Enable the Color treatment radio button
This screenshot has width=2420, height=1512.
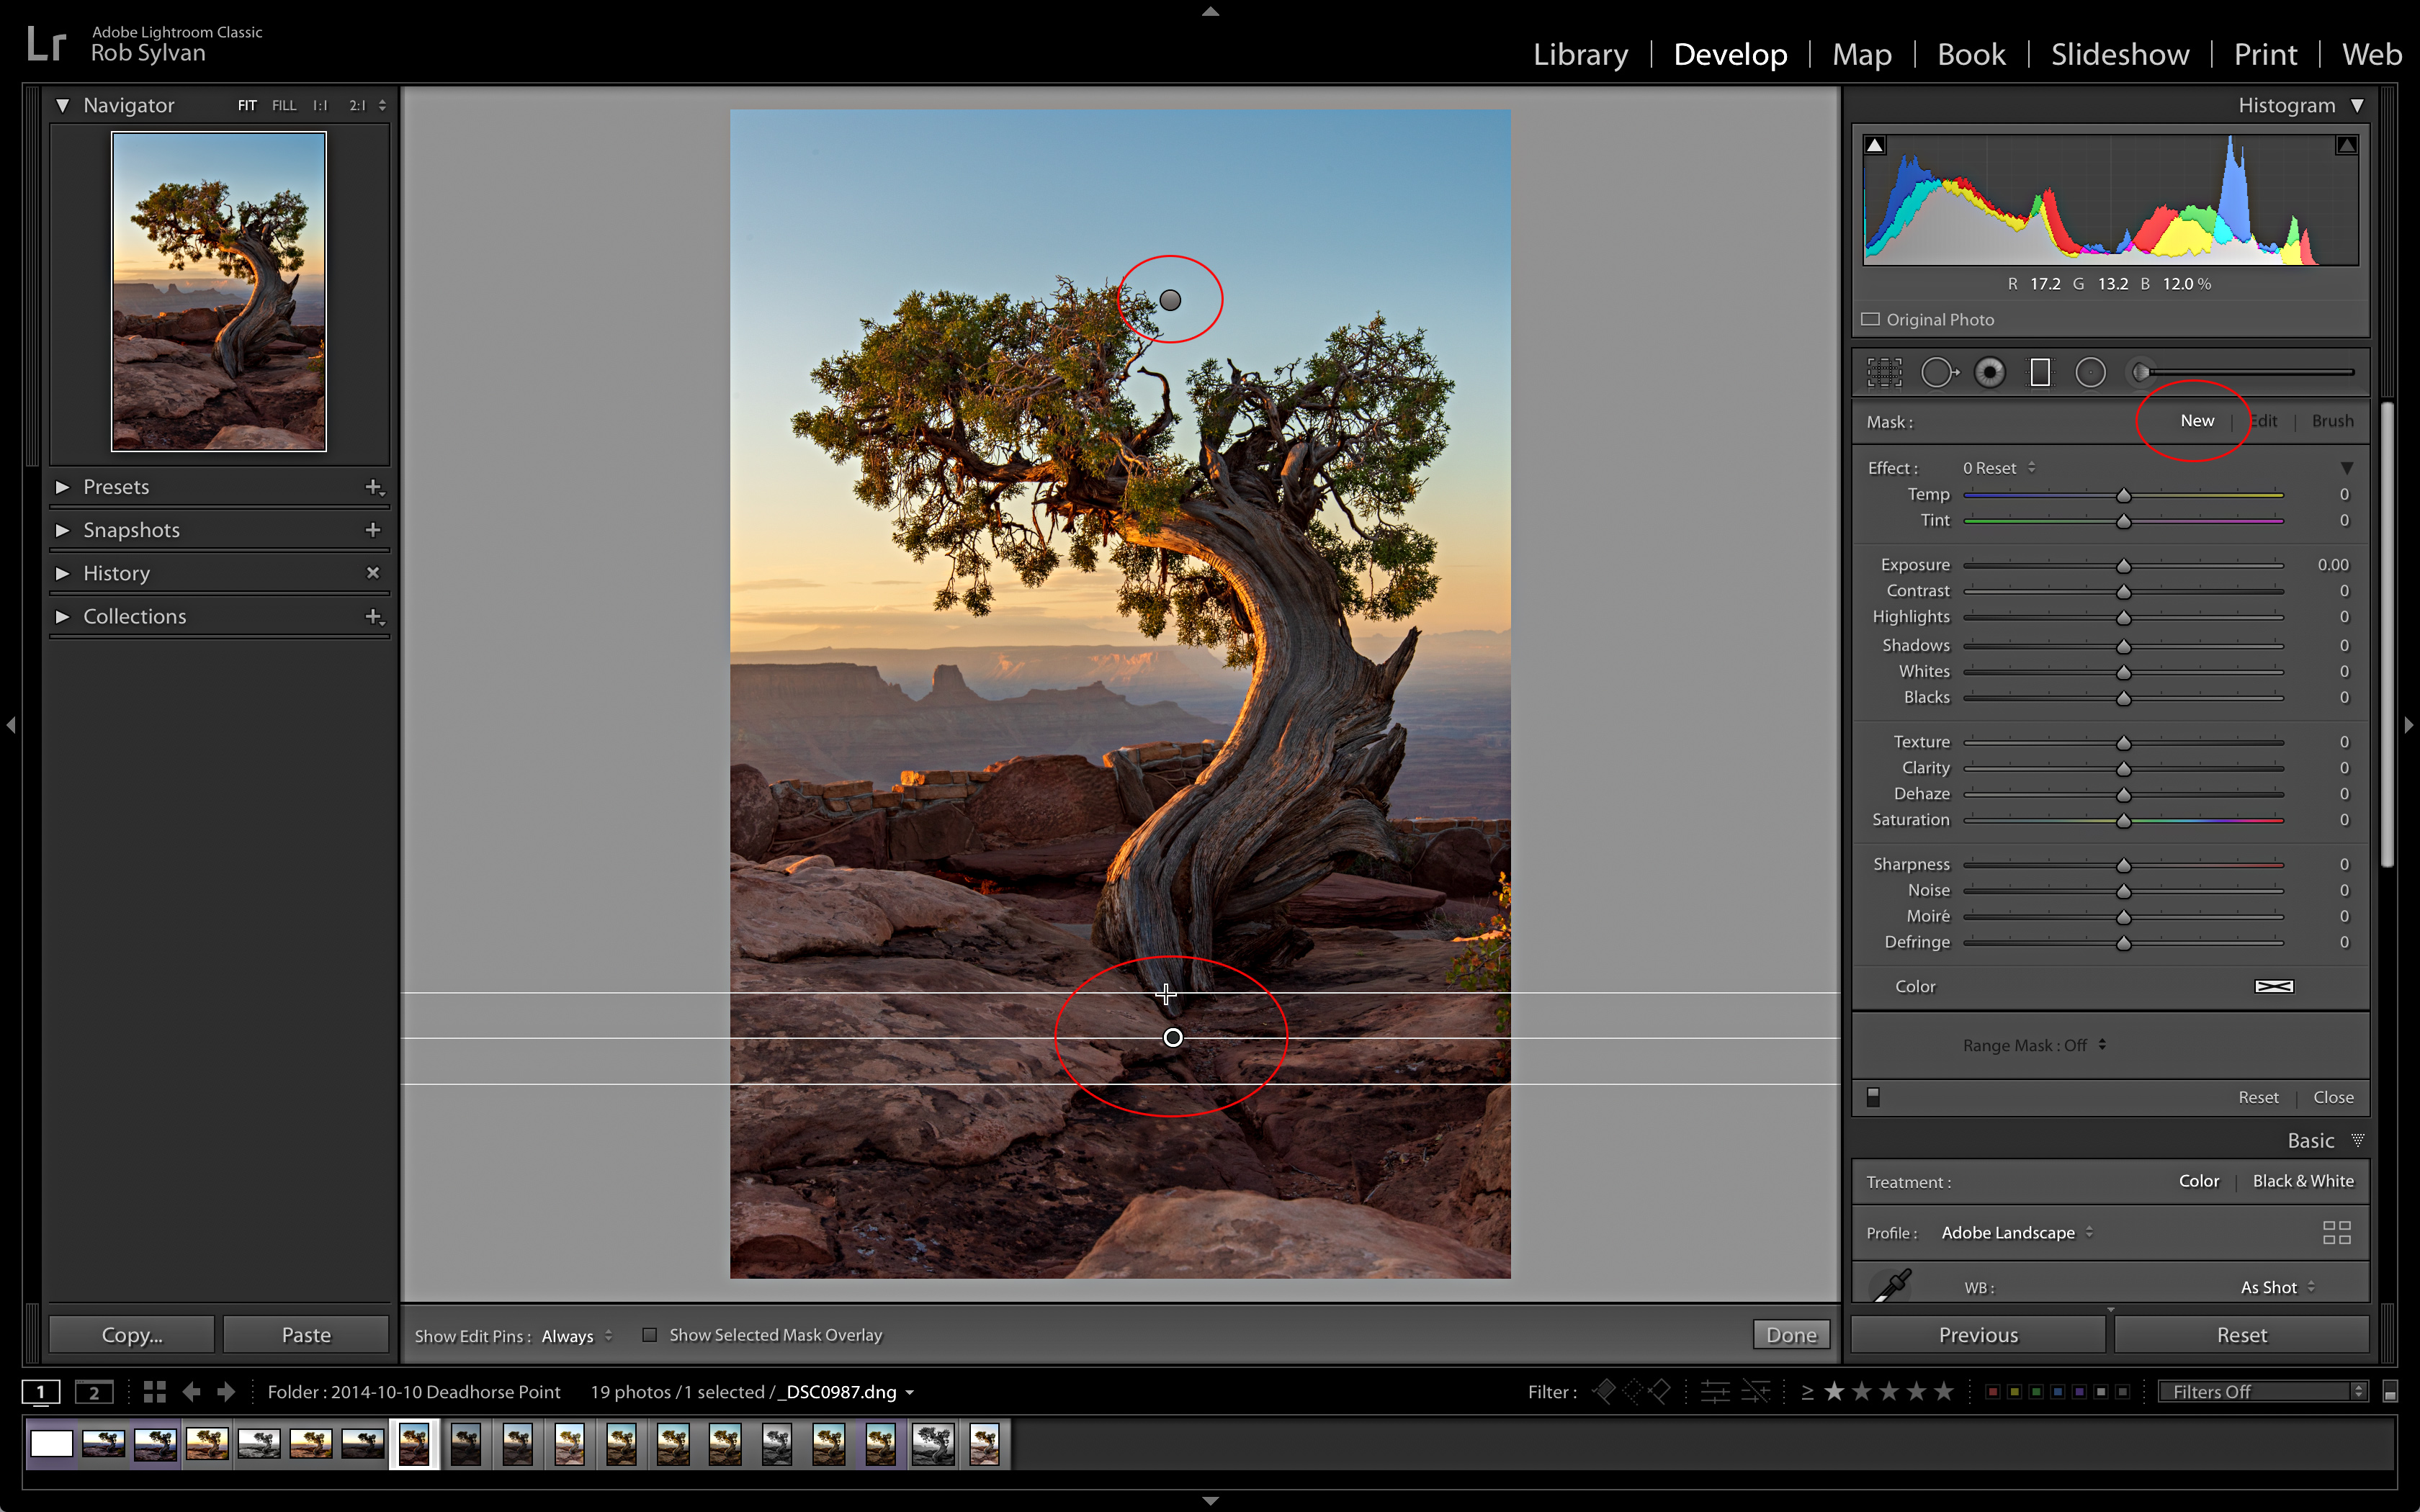[2200, 1181]
